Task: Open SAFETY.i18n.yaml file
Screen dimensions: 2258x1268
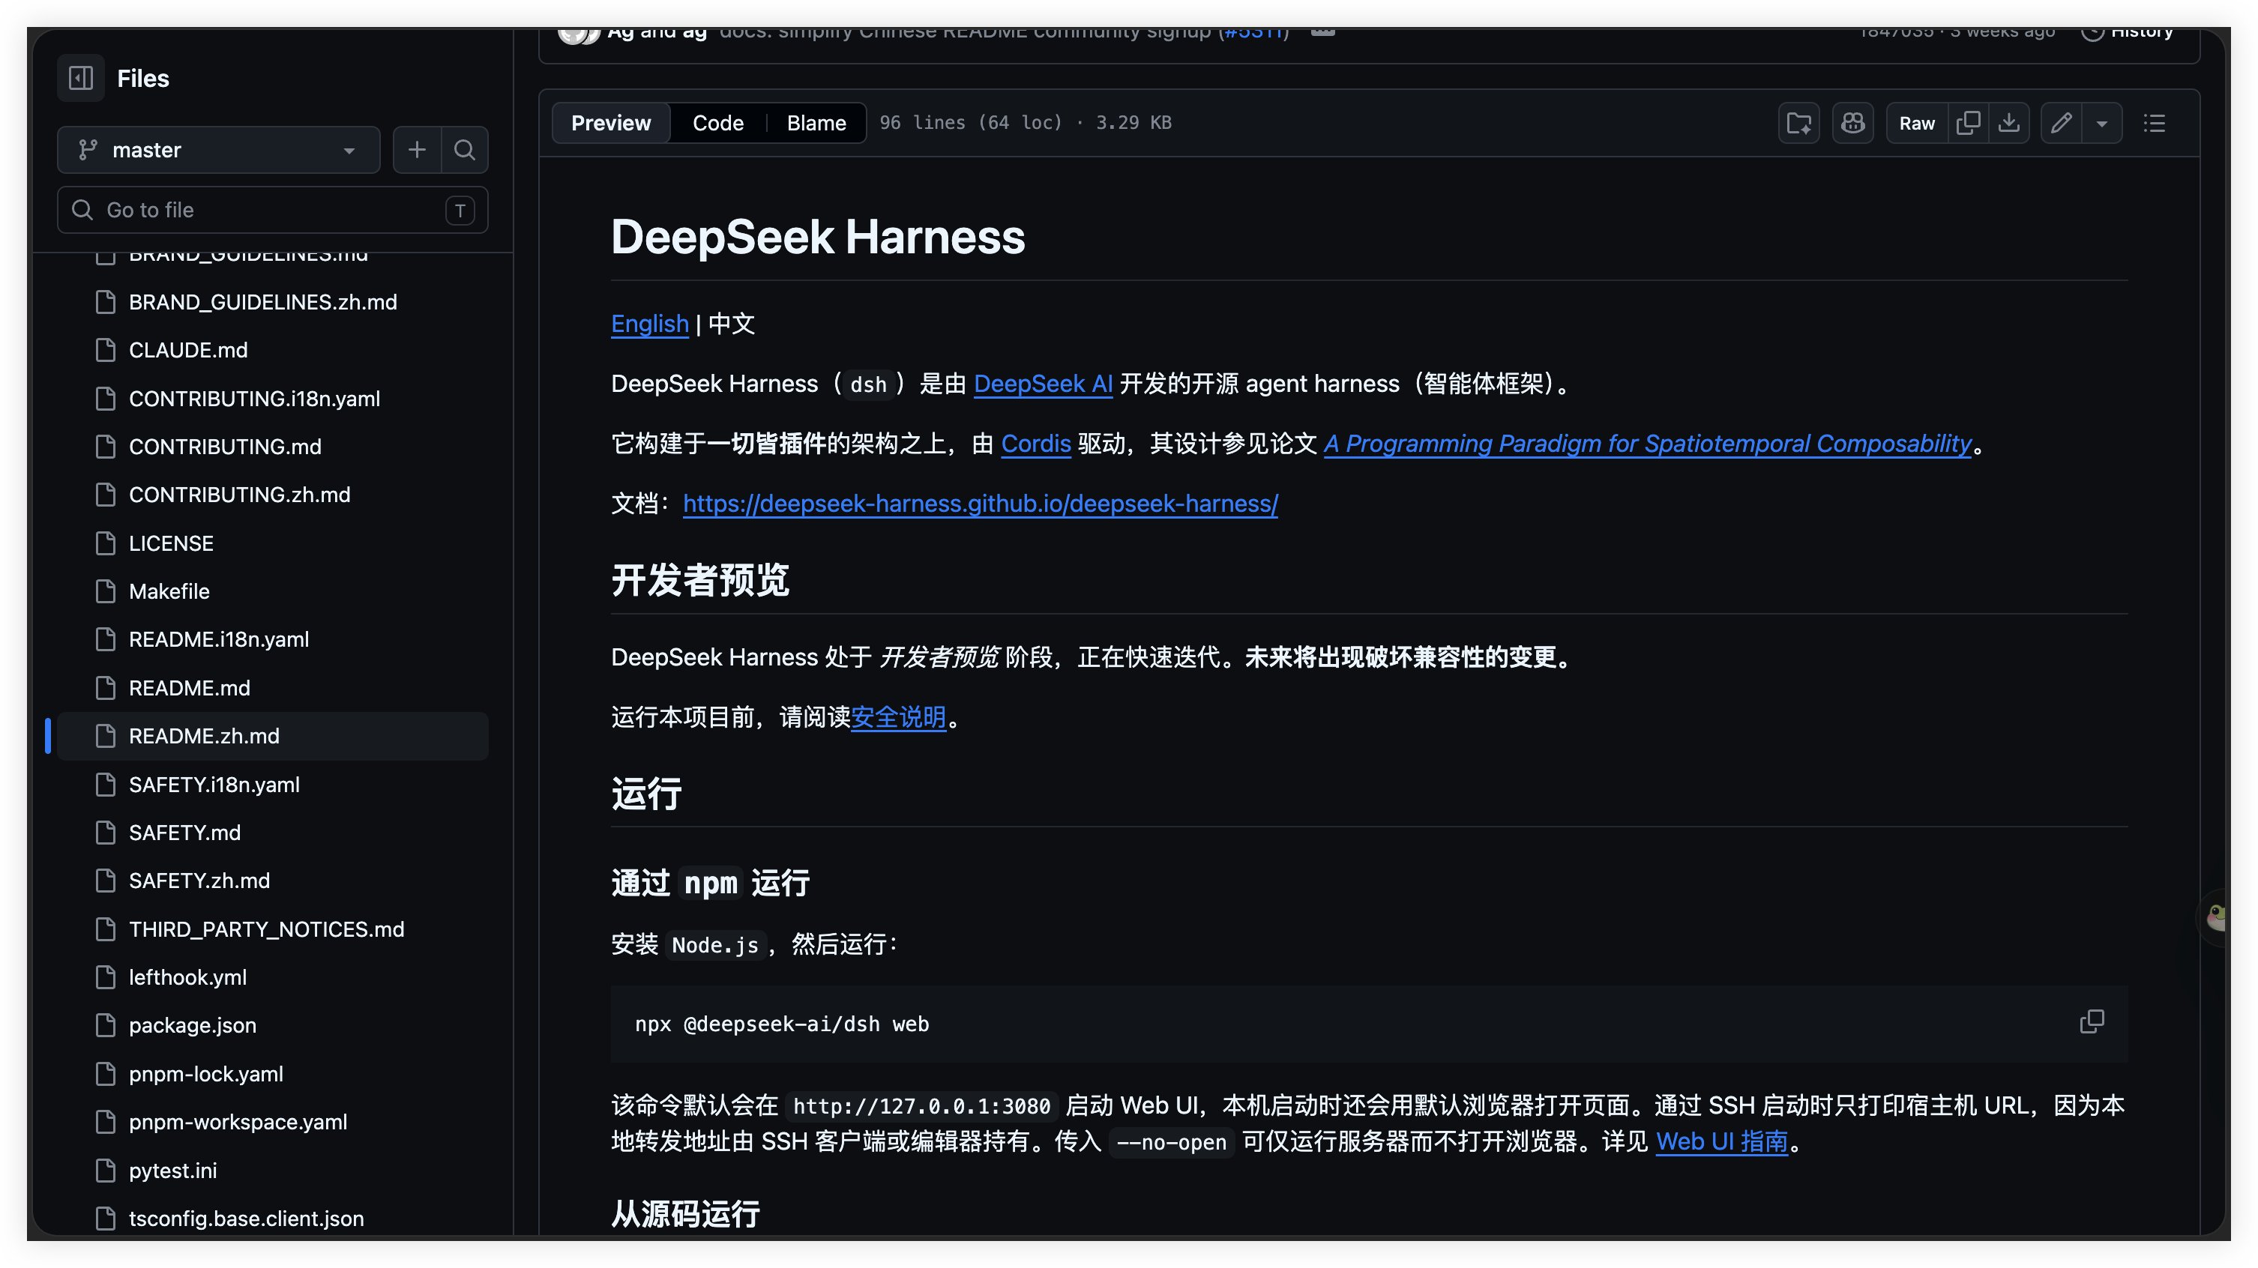Action: [x=273, y=785]
